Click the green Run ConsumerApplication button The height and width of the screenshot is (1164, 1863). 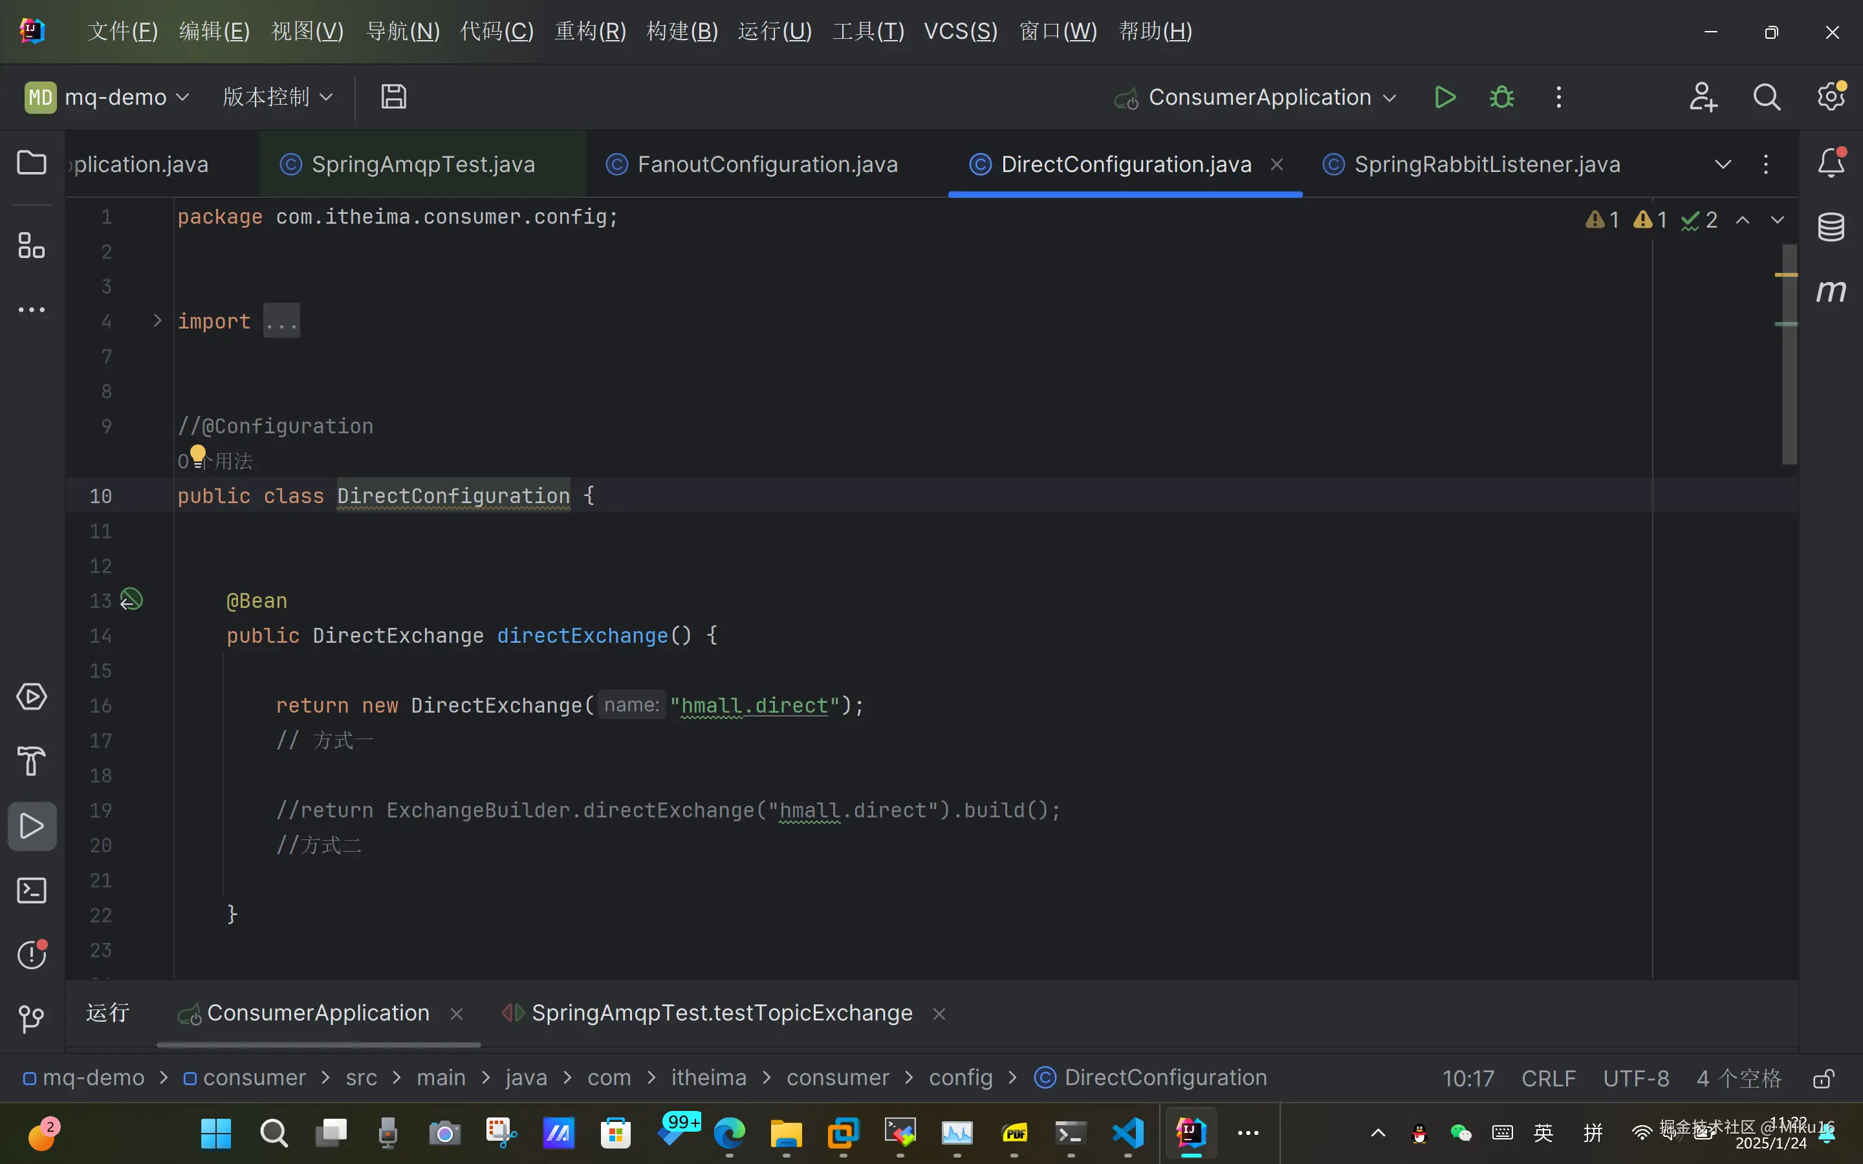pos(1445,98)
